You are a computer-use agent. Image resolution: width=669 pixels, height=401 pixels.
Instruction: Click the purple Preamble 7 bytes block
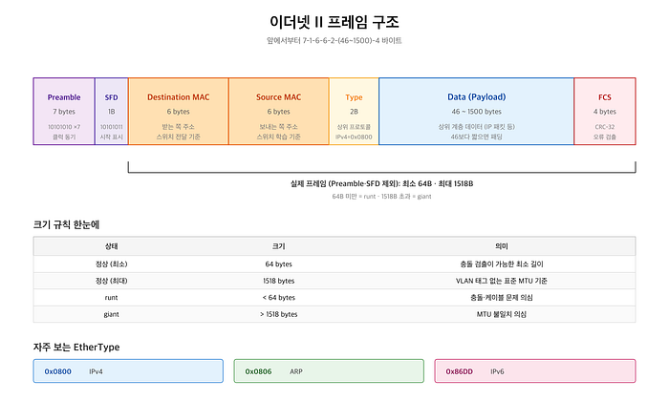[x=64, y=111]
